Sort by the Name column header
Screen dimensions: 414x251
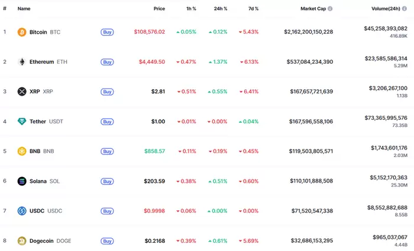point(24,9)
